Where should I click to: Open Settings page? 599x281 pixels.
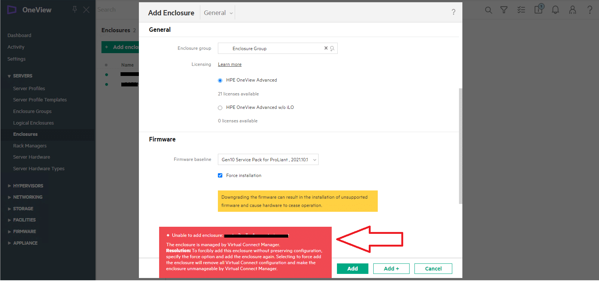(x=16, y=59)
